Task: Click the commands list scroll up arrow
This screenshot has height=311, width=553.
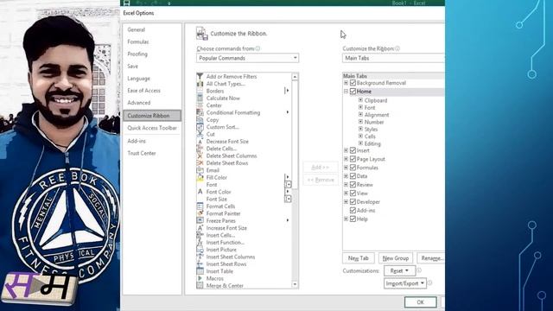Action: 295,77
